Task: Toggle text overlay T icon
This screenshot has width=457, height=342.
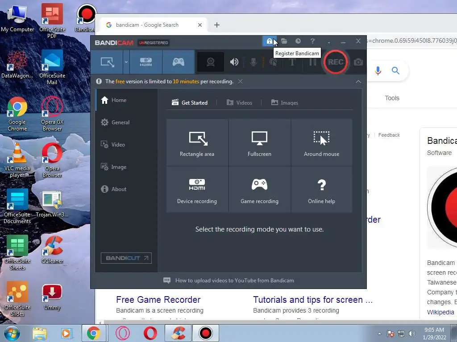Action: tap(292, 62)
